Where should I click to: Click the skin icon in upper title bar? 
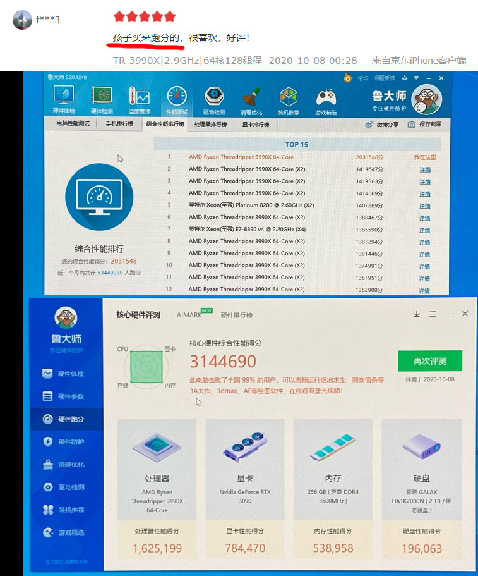point(405,78)
